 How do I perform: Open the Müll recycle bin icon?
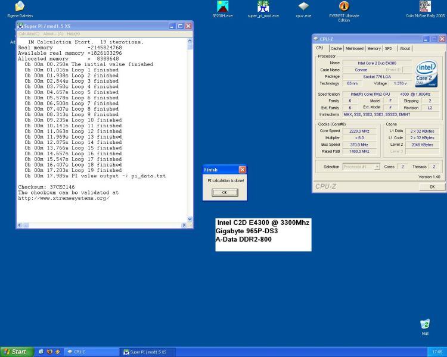point(425,324)
